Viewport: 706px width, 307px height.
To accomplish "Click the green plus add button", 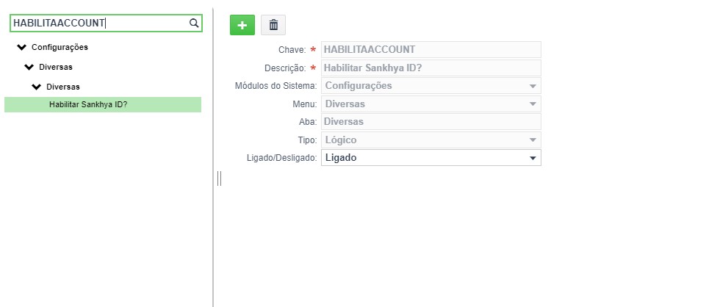I will click(x=242, y=25).
